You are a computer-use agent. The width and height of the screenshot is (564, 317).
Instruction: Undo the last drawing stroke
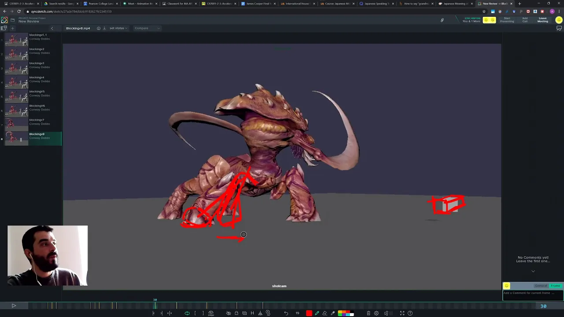[x=286, y=313]
